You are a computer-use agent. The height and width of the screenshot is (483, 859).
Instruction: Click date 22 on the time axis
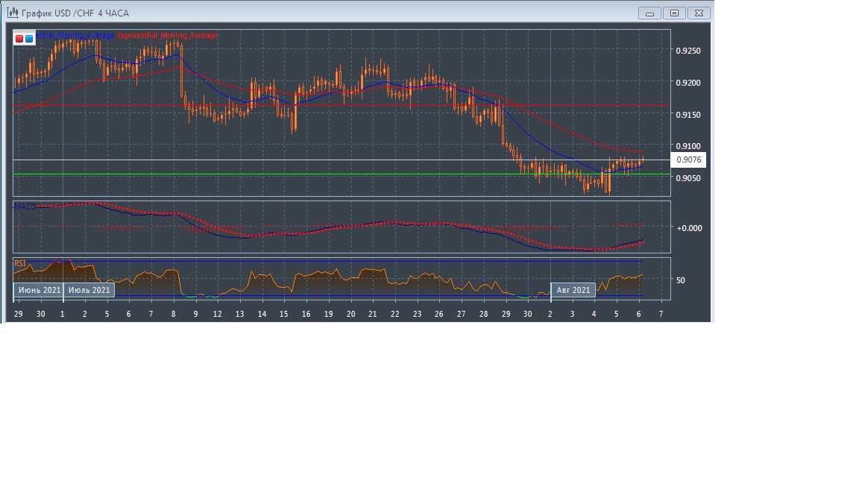pos(394,315)
